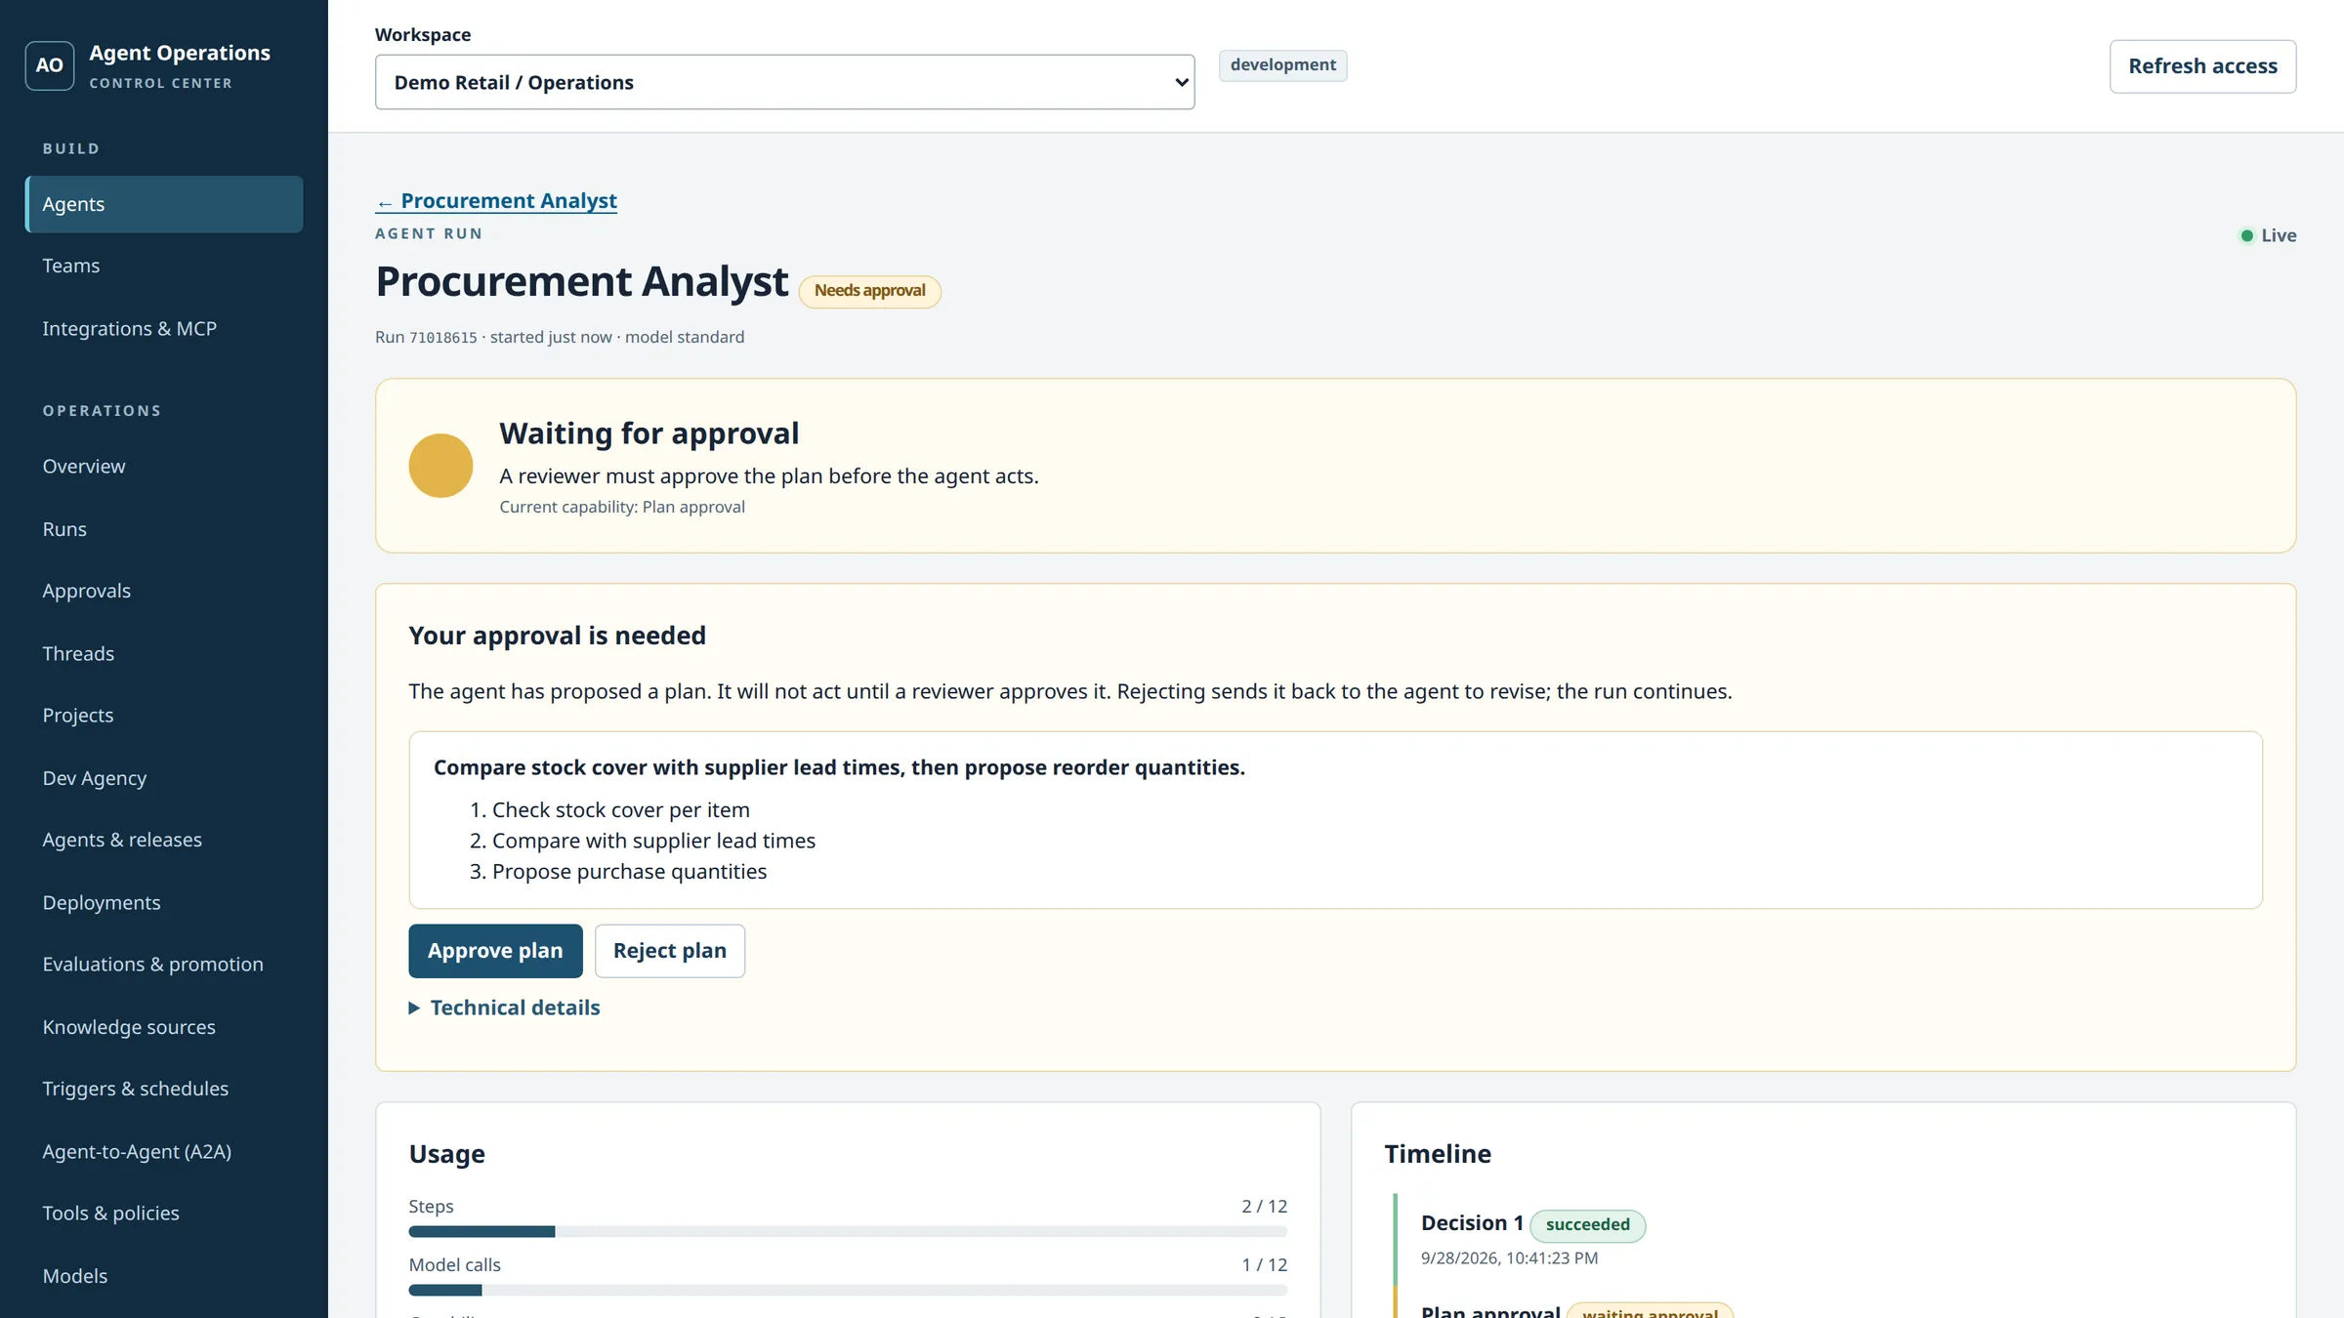Open Triggers & schedules

click(164, 1089)
